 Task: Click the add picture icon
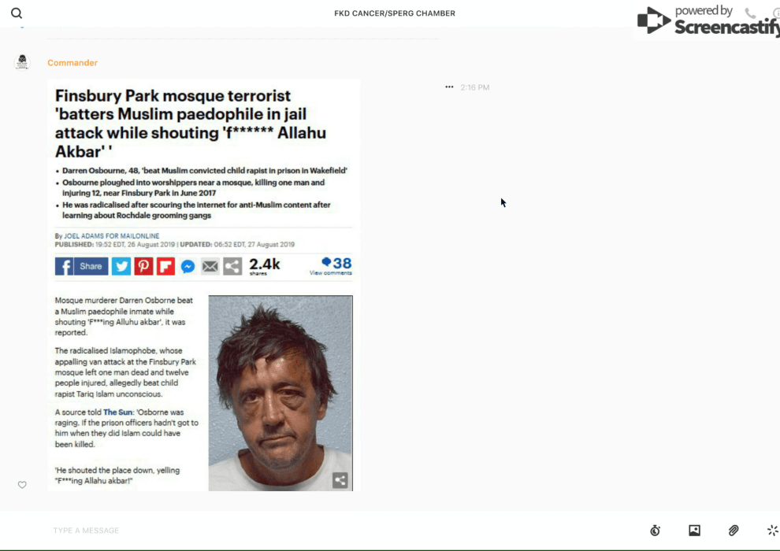pyautogui.click(x=694, y=531)
